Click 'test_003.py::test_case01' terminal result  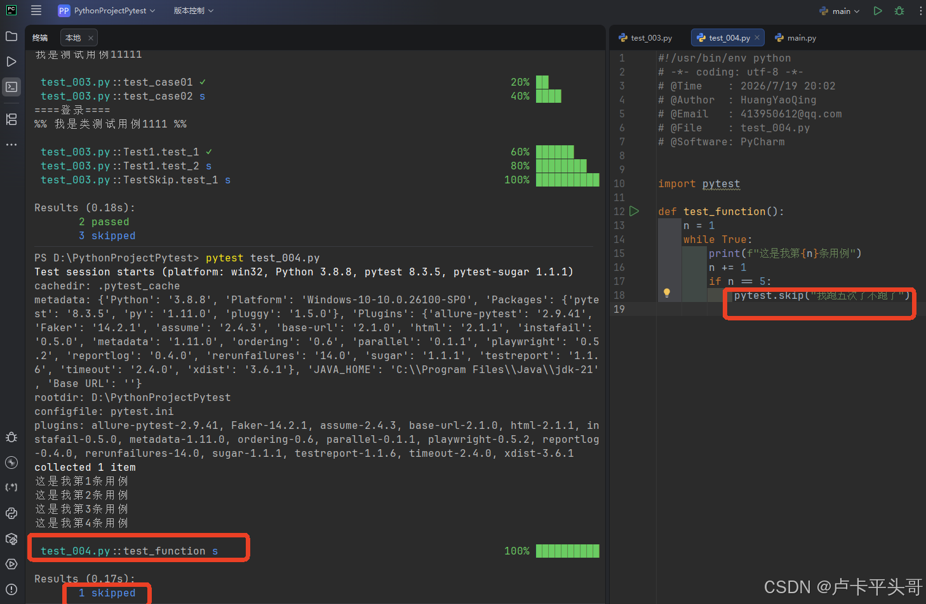click(x=123, y=82)
